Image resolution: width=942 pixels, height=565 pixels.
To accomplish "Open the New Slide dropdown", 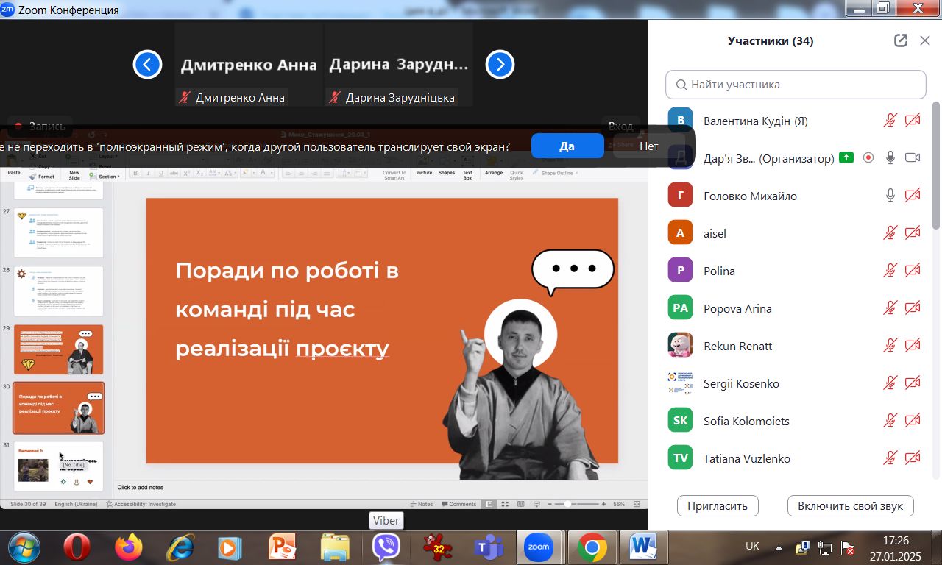I will 74,174.
